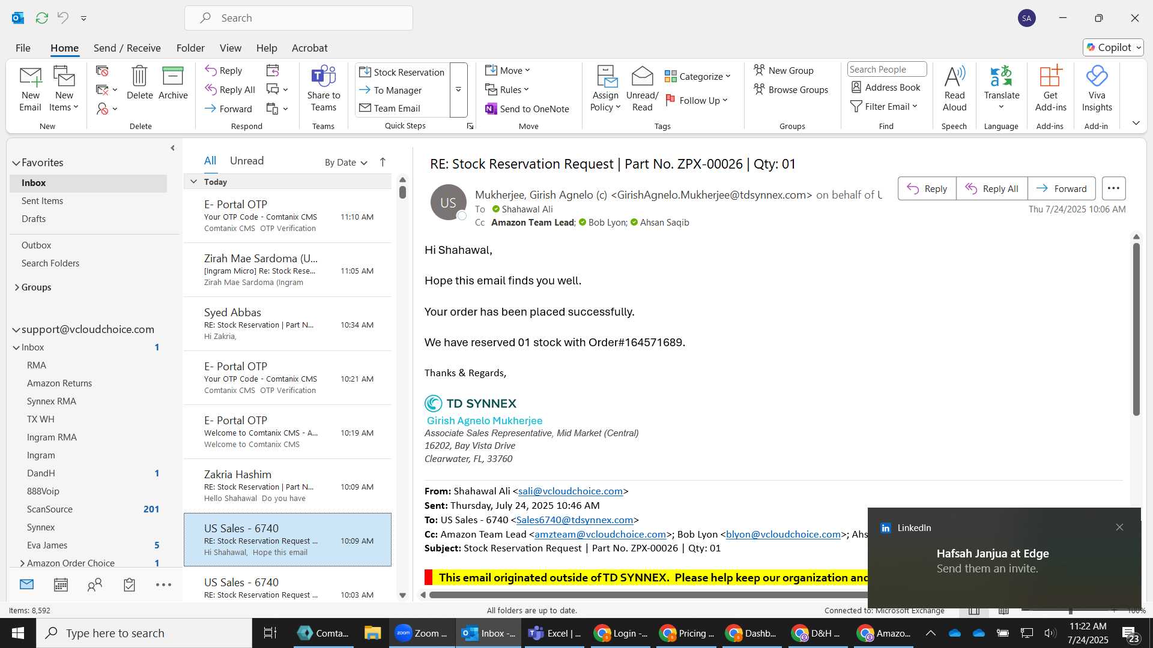Collapse the folder pane arrow
The width and height of the screenshot is (1153, 648).
(x=172, y=148)
